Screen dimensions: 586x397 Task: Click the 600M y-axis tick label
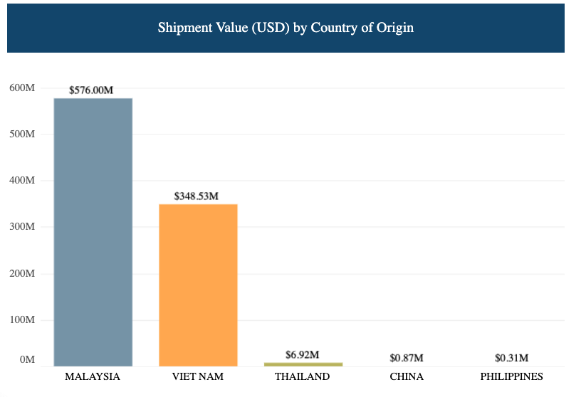(x=22, y=88)
